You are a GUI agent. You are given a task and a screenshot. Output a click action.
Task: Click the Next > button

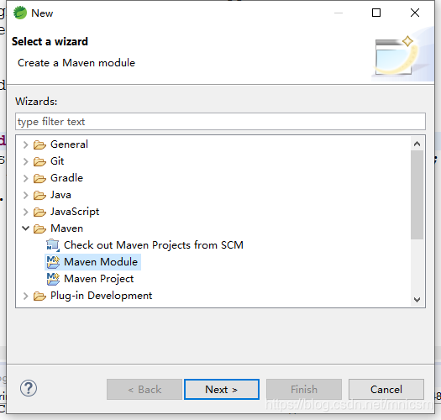222,389
